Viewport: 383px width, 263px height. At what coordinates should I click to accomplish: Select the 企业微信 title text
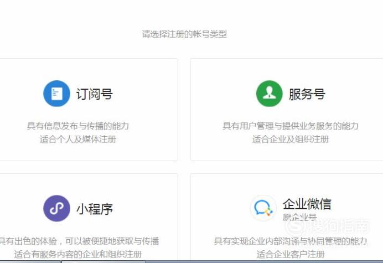tap(307, 204)
